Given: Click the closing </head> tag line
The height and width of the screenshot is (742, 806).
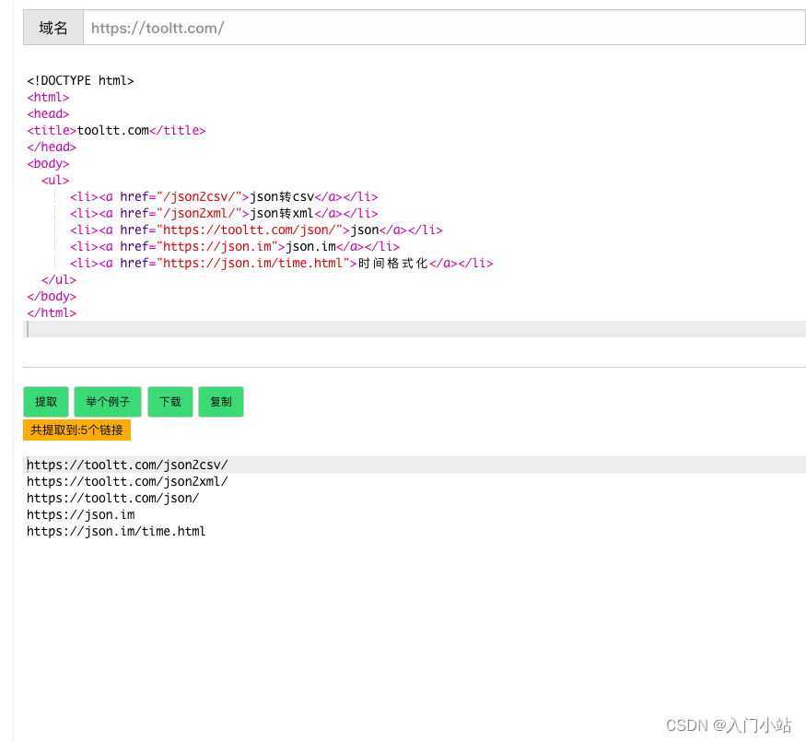Looking at the screenshot, I should (52, 147).
